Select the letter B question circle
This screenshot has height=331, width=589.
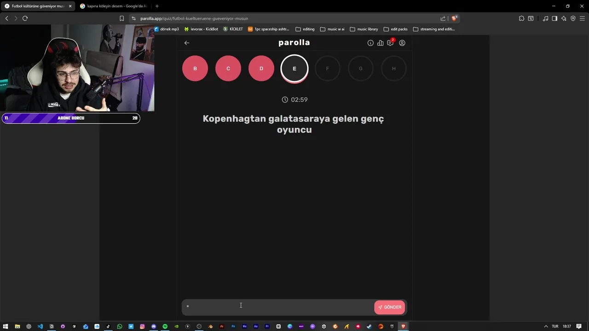[195, 68]
